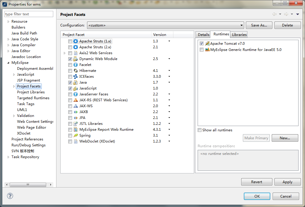
Task: Click the Hibernate facet icon
Action: 76,71
